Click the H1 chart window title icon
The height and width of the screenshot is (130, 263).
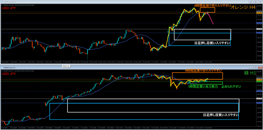coord(2,67)
